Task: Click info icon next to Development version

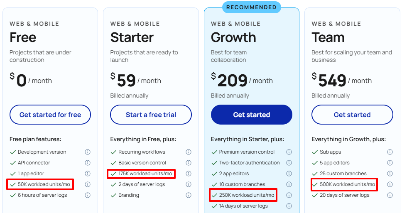Action: (x=88, y=152)
